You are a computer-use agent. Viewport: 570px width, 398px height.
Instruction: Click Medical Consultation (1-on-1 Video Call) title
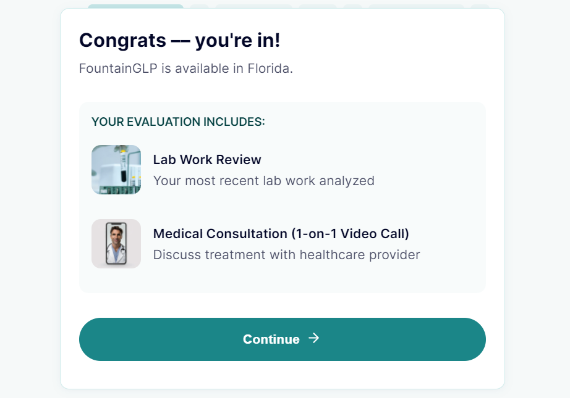281,234
